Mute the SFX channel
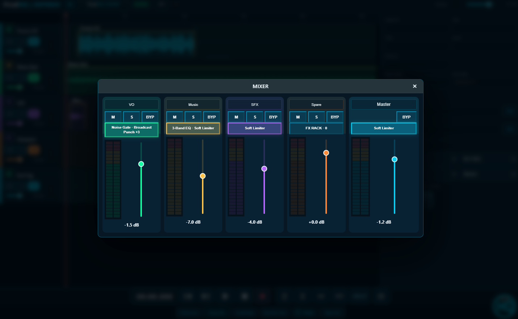 236,117
